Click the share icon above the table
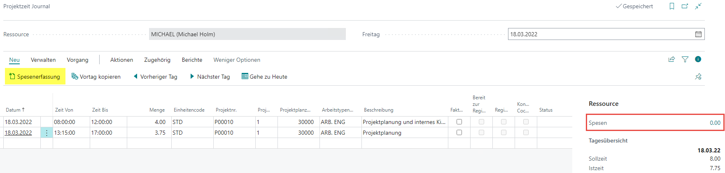The width and height of the screenshot is (725, 173). coord(671,59)
